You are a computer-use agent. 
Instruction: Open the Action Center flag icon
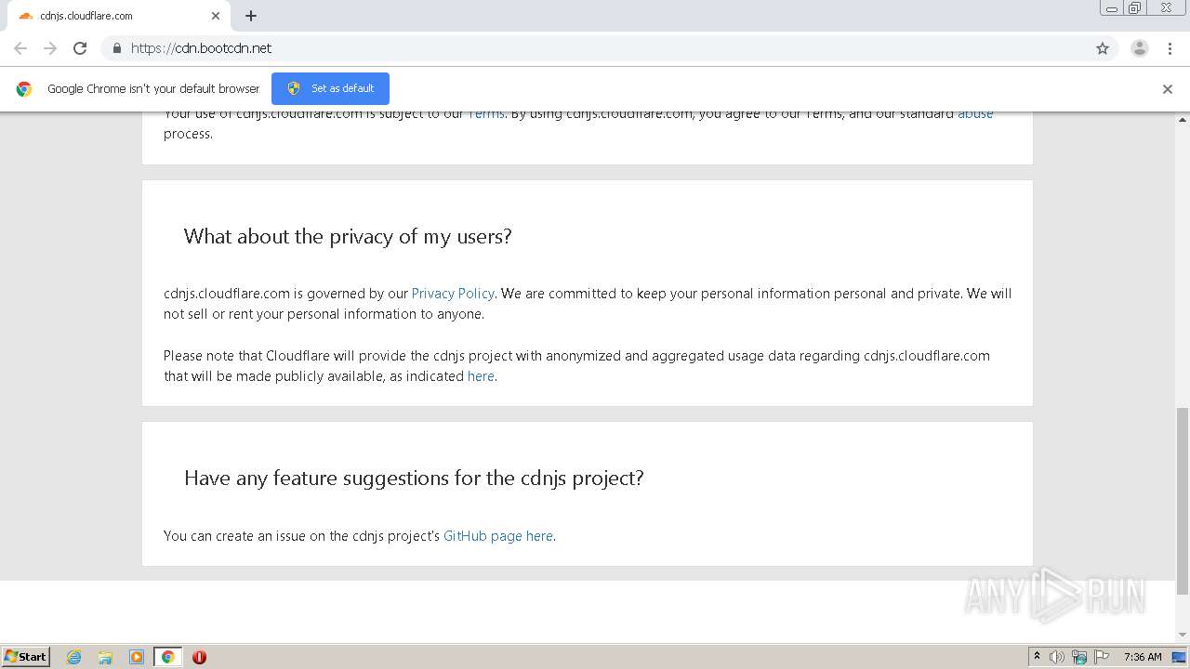pyautogui.click(x=1102, y=657)
